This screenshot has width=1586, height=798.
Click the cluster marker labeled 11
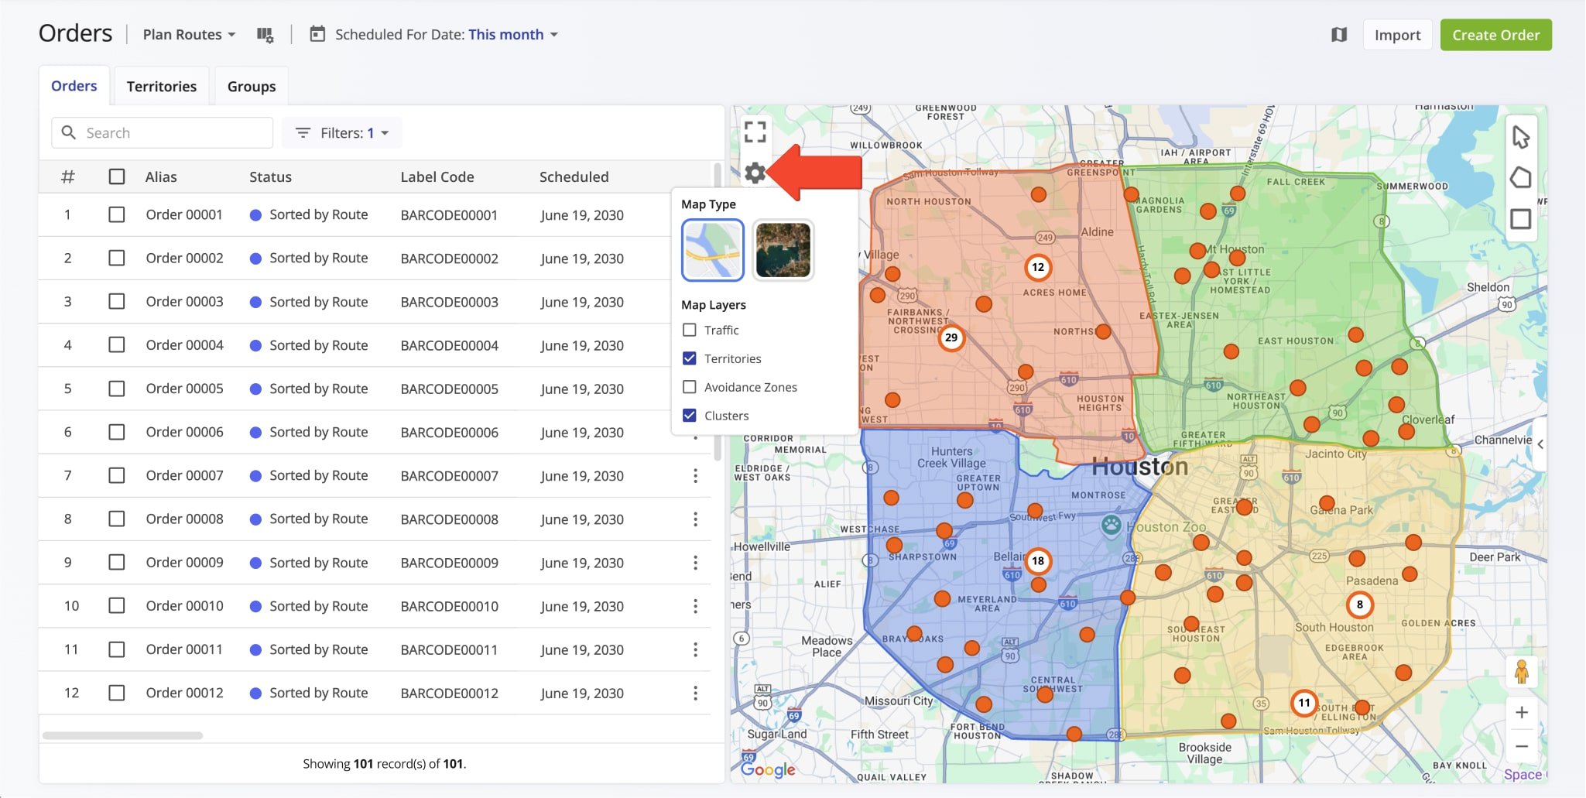pos(1304,703)
